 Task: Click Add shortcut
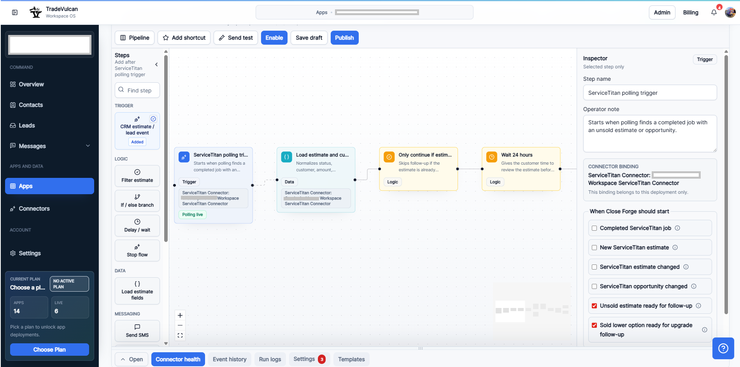tap(184, 38)
